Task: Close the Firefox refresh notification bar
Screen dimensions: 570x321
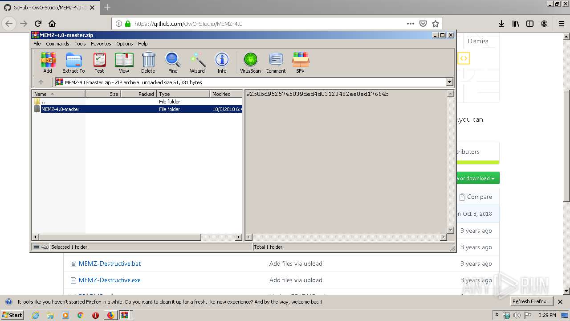Action: point(560,302)
